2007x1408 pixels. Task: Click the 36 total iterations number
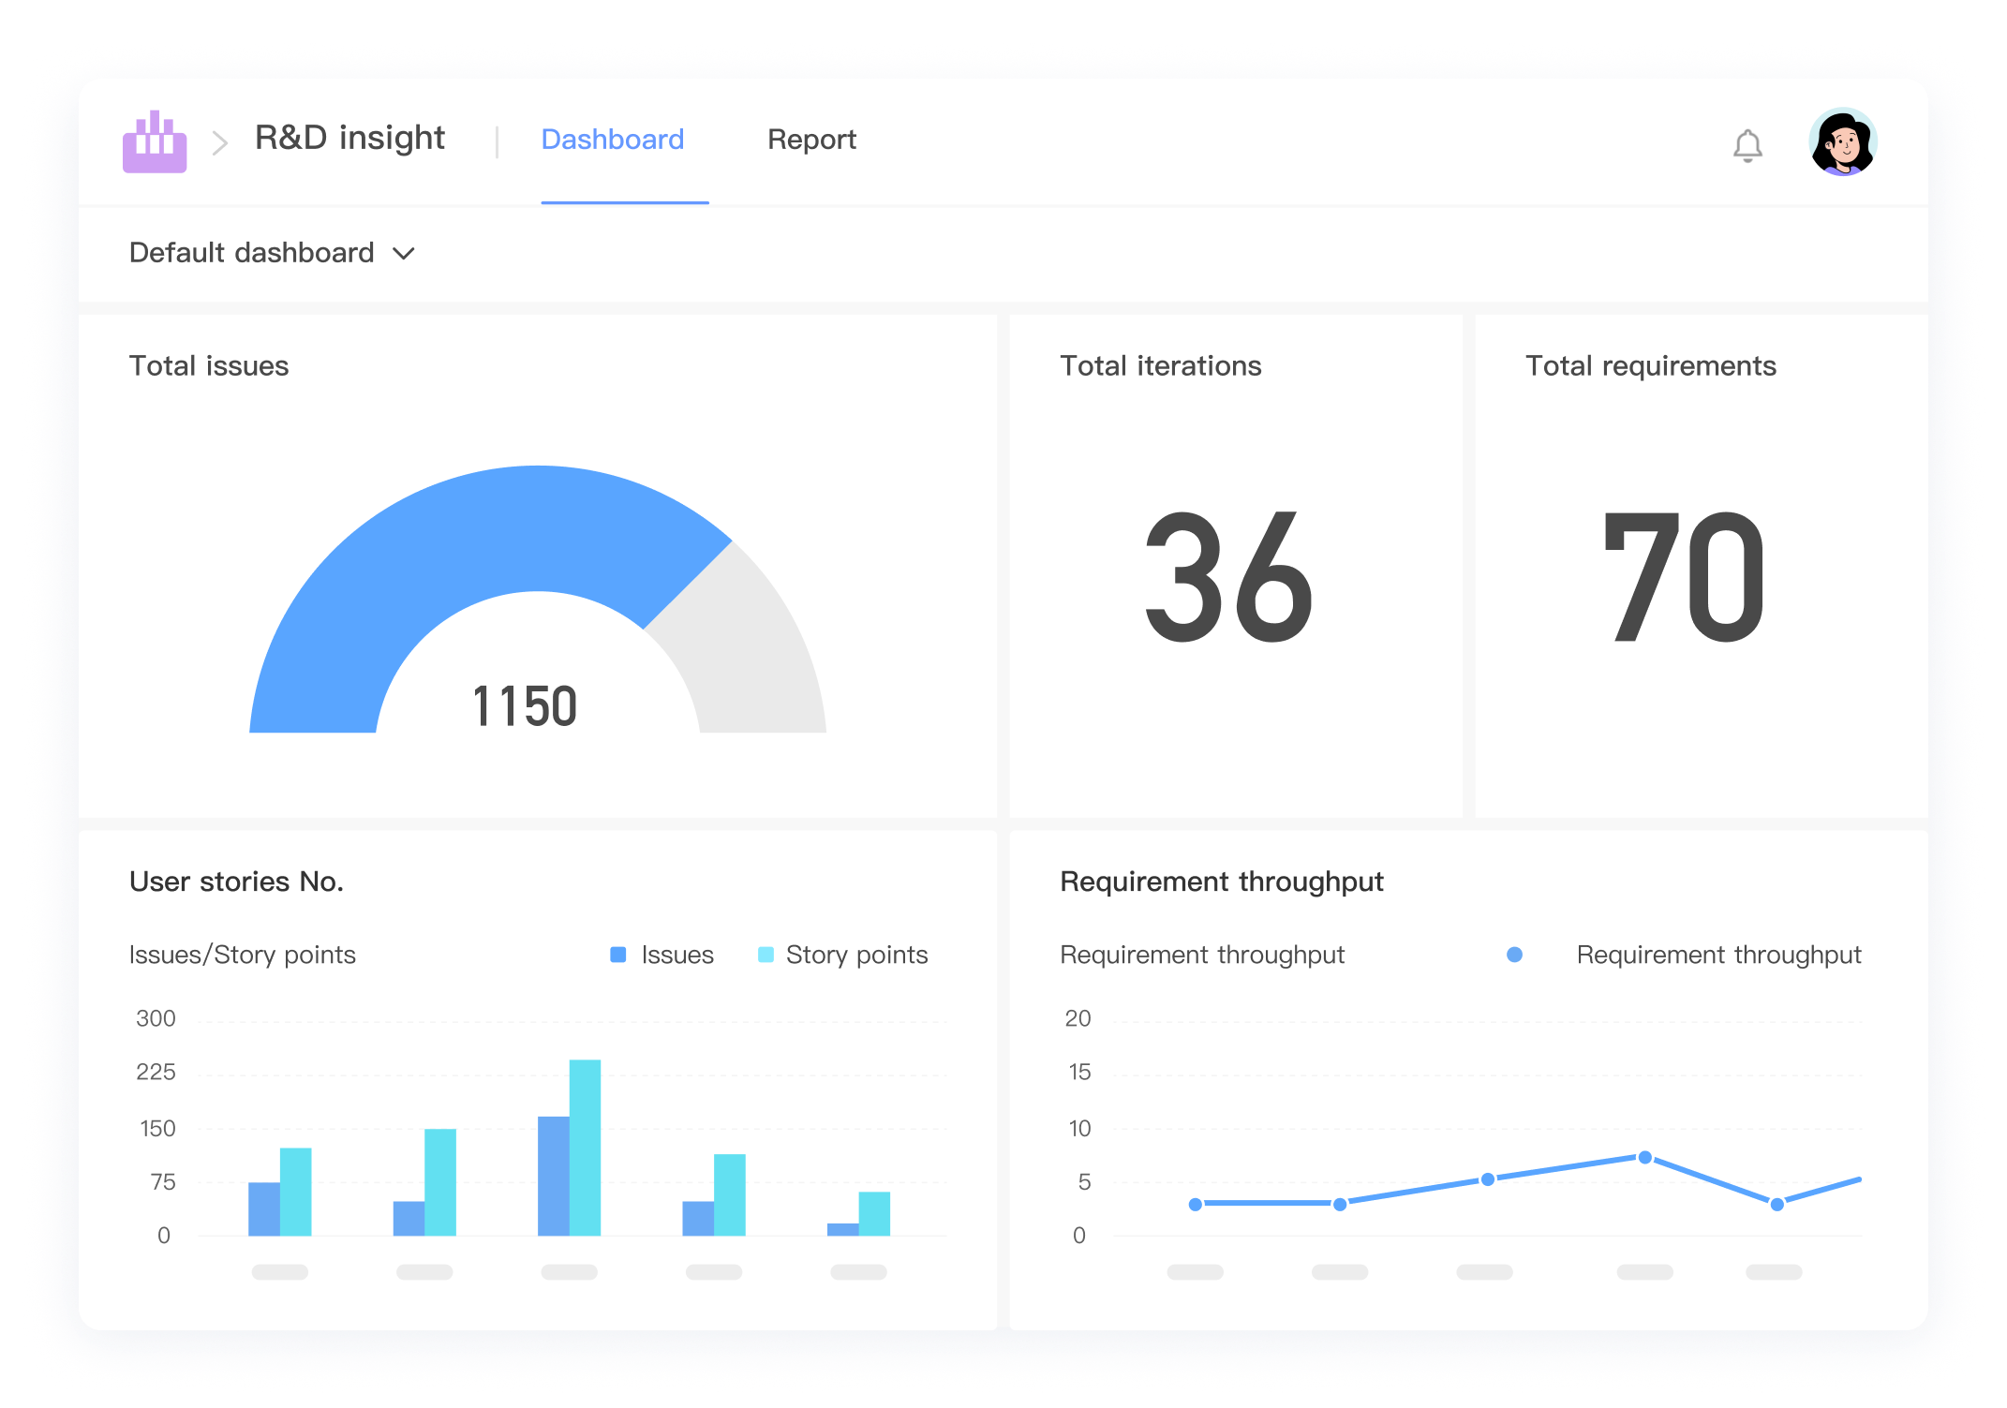[x=1228, y=577]
